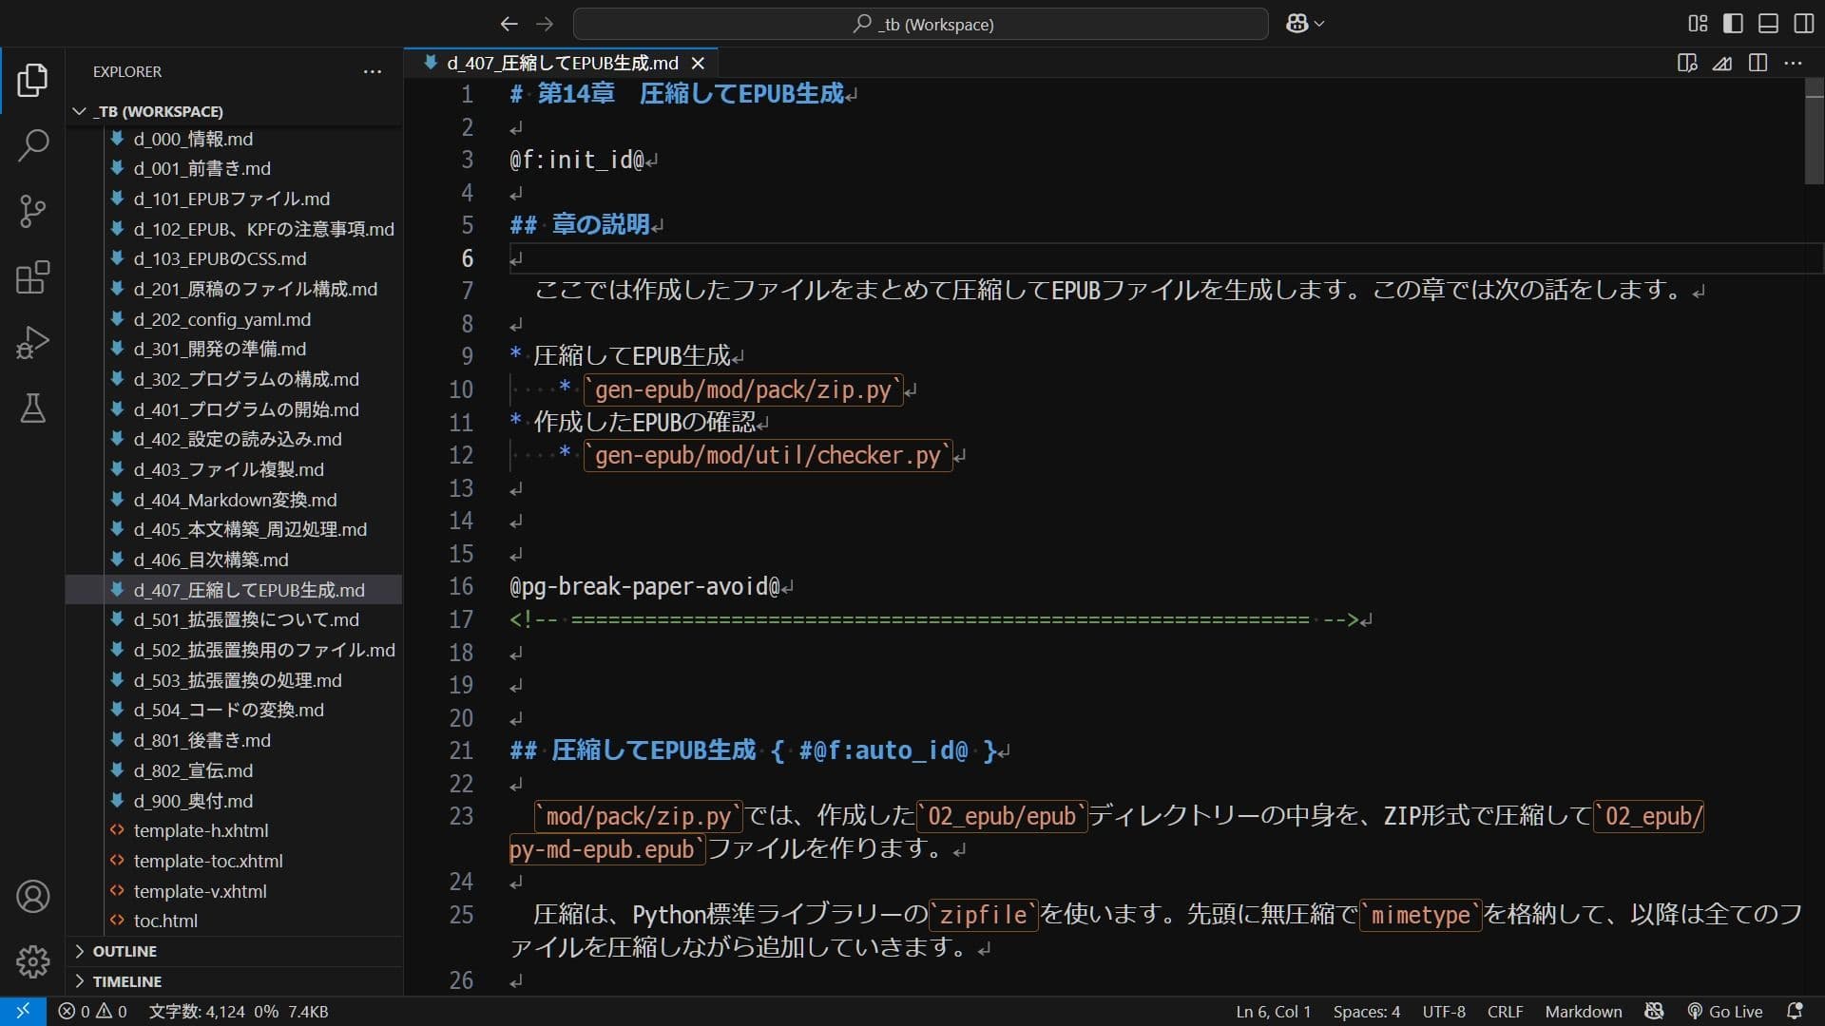Image resolution: width=1825 pixels, height=1026 pixels.
Task: Open the Run and Debug view
Action: pos(33,343)
